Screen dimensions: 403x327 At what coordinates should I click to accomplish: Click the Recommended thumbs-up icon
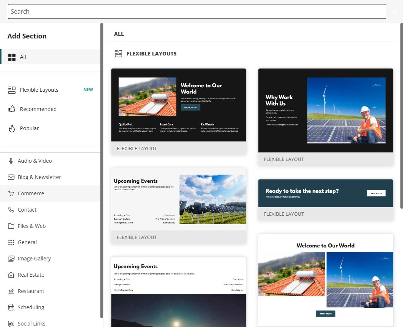tap(12, 109)
